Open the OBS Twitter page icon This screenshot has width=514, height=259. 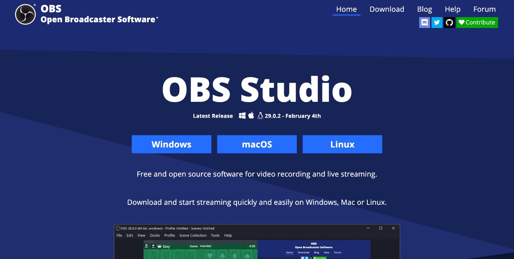pyautogui.click(x=437, y=23)
